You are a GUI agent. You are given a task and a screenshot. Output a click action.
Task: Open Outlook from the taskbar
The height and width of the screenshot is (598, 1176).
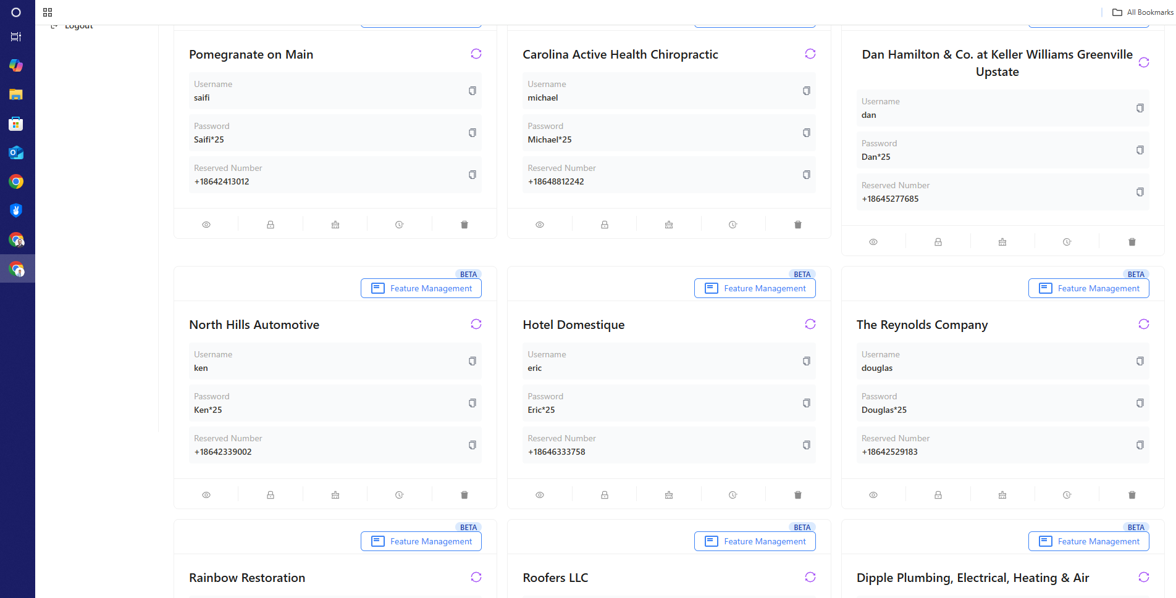coord(16,152)
